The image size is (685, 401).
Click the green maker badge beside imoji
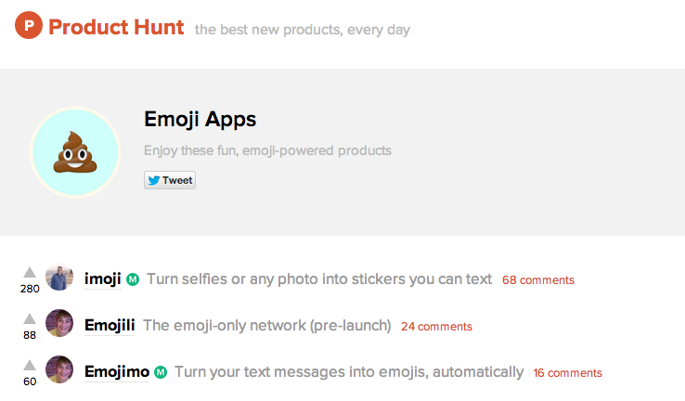coord(133,279)
